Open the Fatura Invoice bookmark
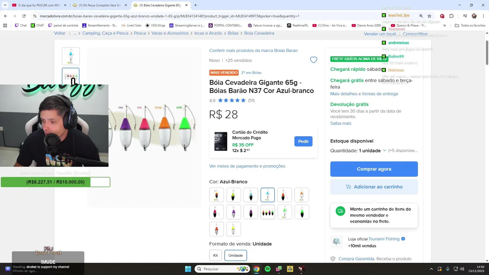Viewport: 489px width, 275px height. click(265, 26)
